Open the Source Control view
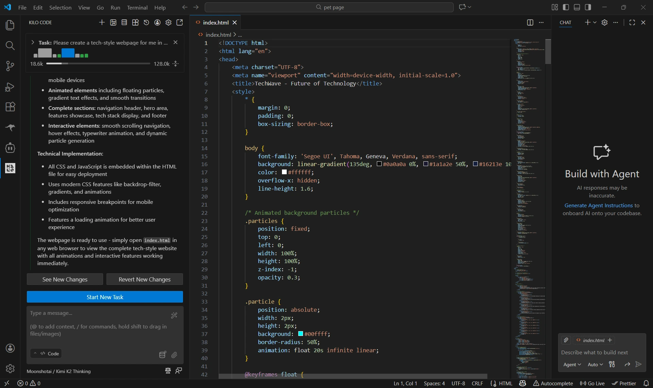Screen dimensions: 653x388 click(10, 66)
